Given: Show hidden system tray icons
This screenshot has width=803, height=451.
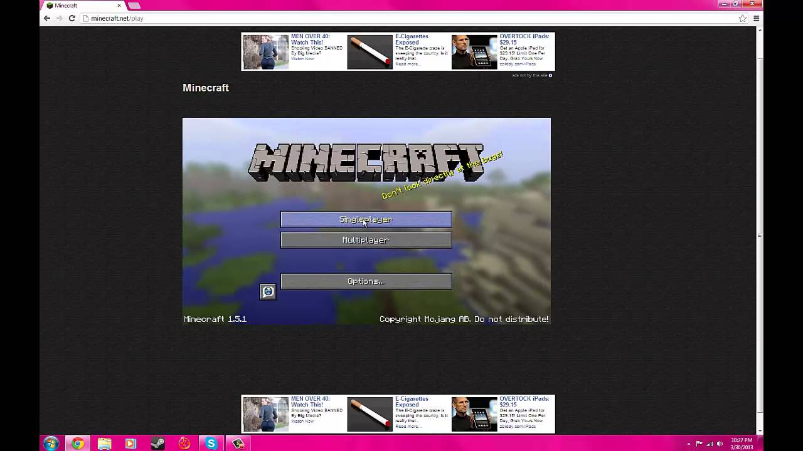Looking at the screenshot, I should [689, 444].
